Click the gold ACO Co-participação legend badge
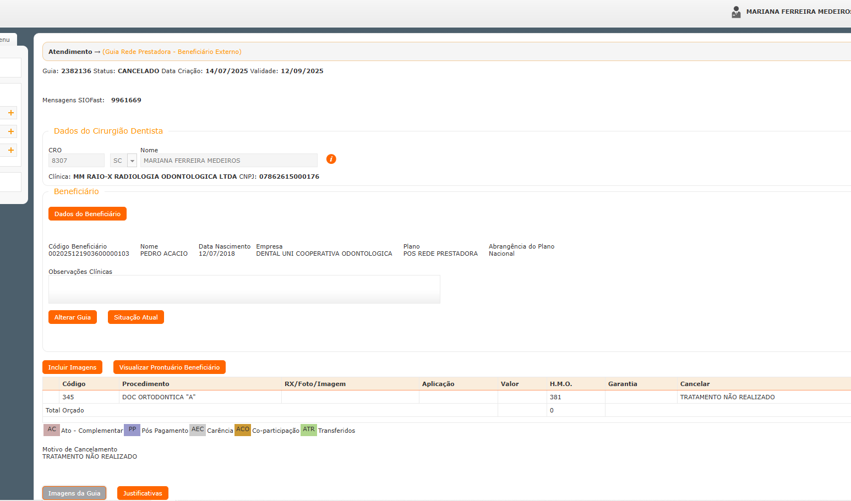Image resolution: width=851 pixels, height=501 pixels. pos(243,430)
